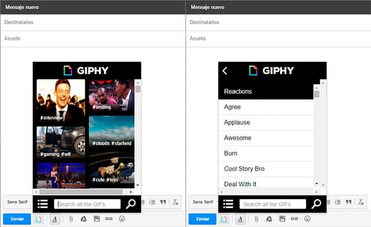371x227 pixels.
Task: Click Destinatarios field in left window
Action: pos(93,22)
